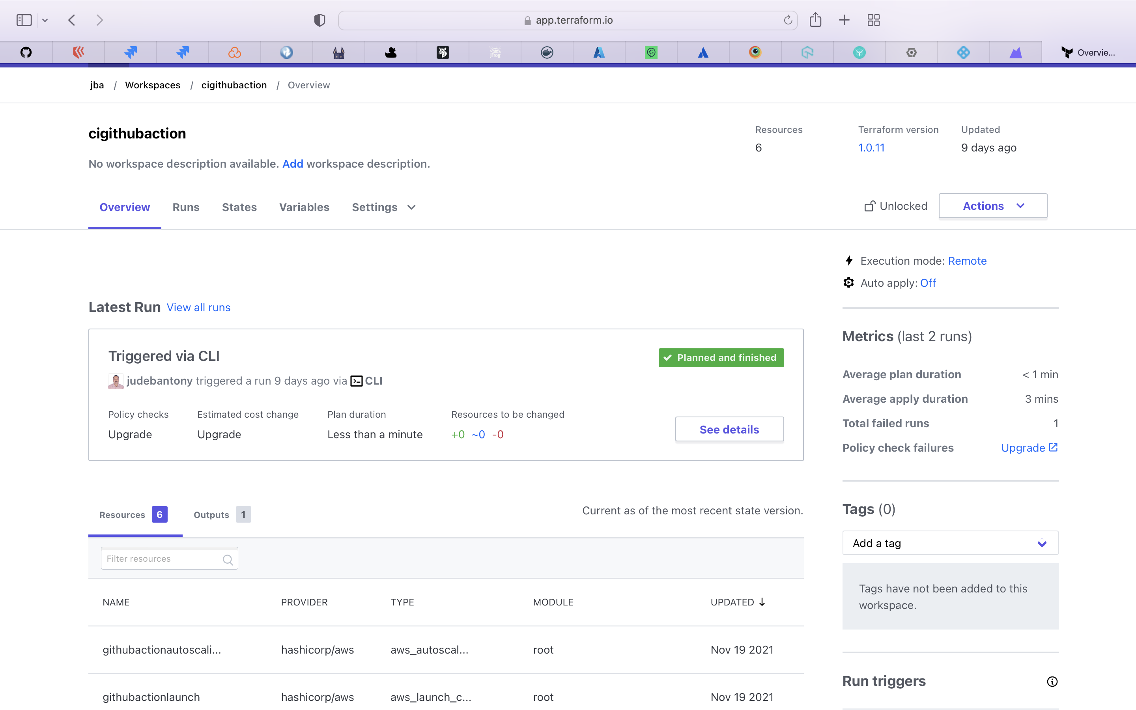1136x710 pixels.
Task: Click judebantony's avatar thumbnail
Action: pos(116,381)
